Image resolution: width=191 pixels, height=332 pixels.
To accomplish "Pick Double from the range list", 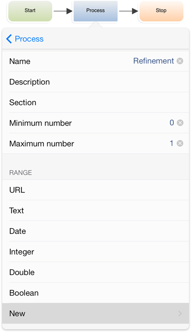I will click(95, 272).
